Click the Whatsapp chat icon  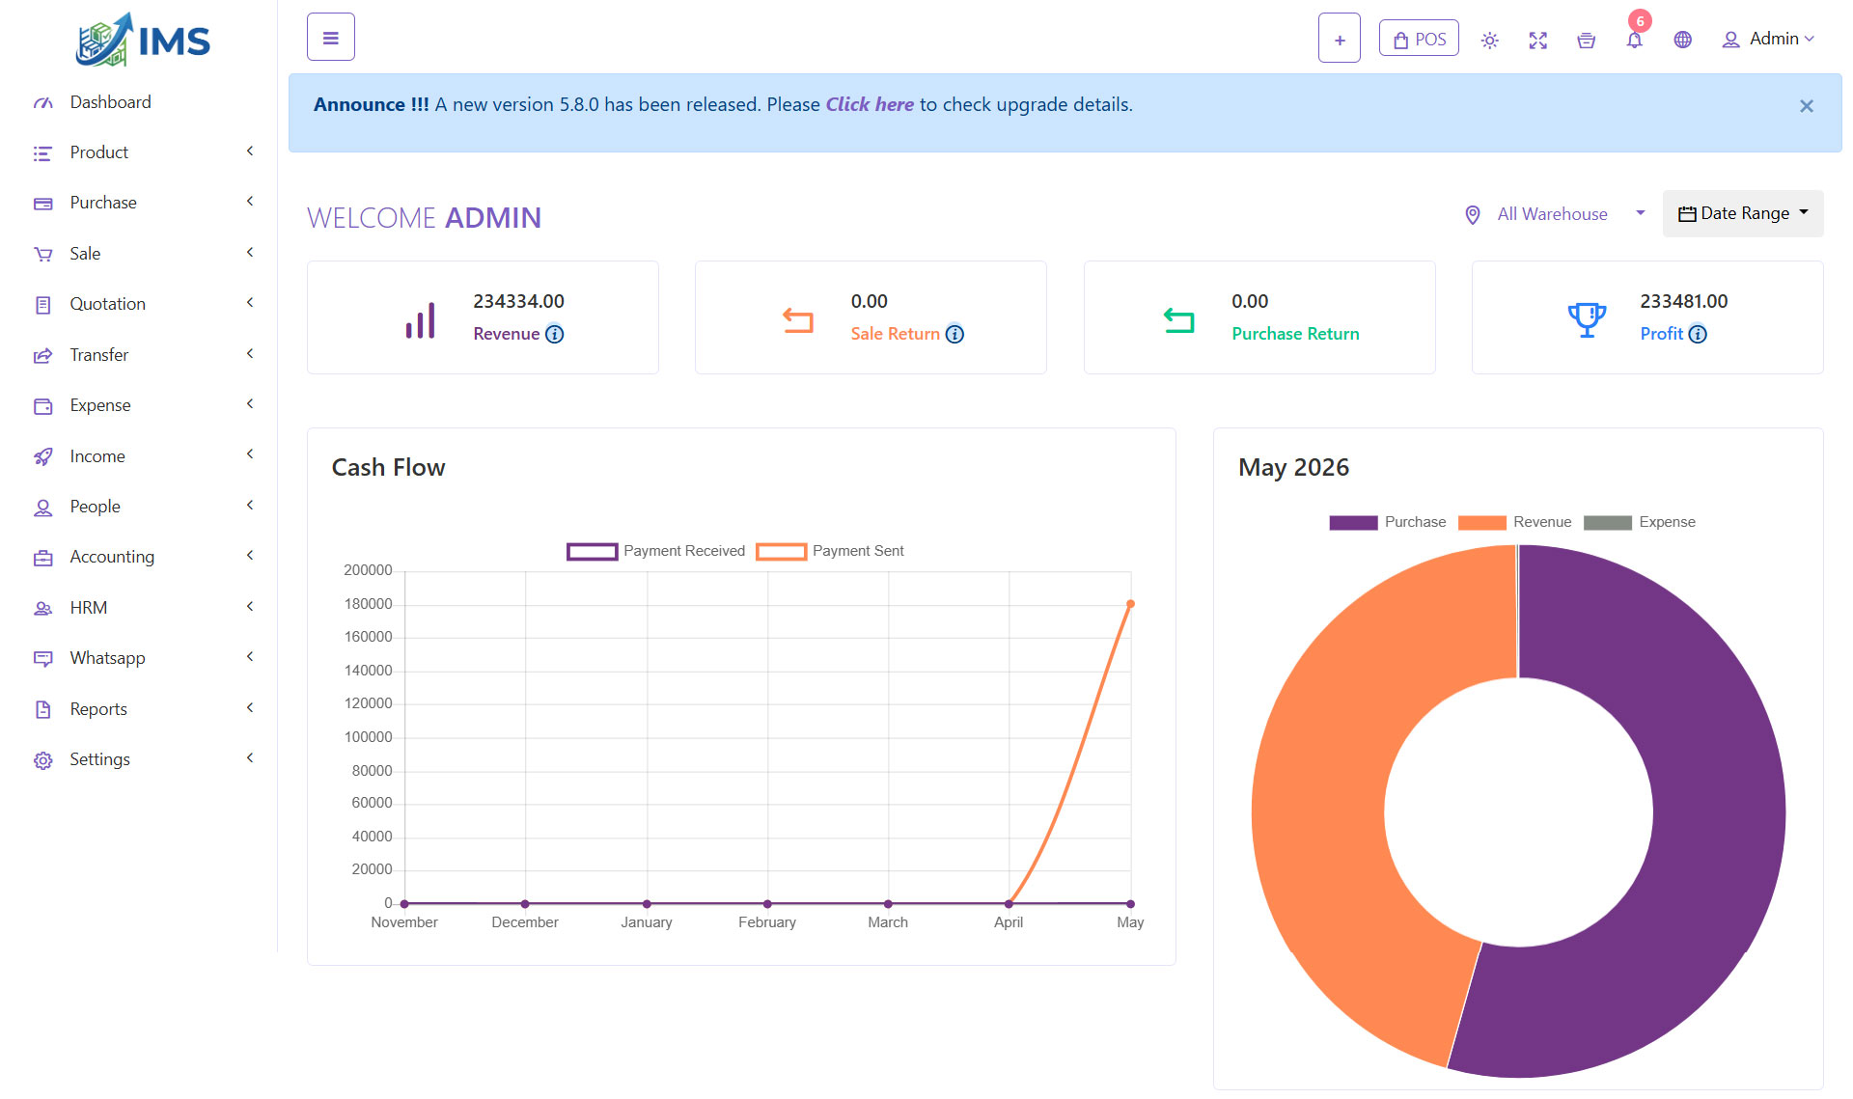coord(43,659)
